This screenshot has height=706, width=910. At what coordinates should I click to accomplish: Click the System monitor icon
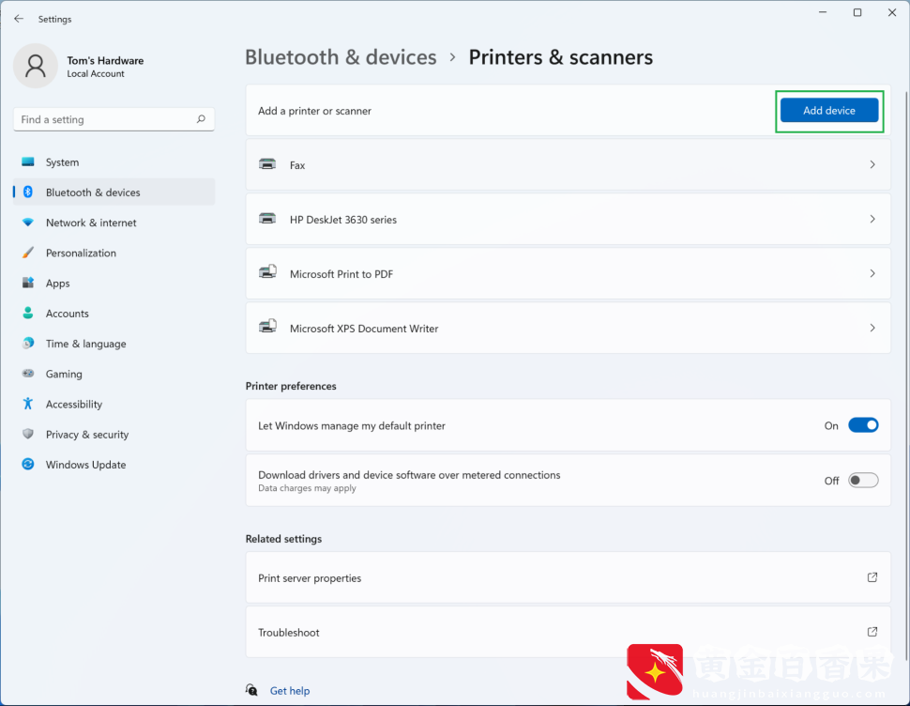(x=28, y=162)
